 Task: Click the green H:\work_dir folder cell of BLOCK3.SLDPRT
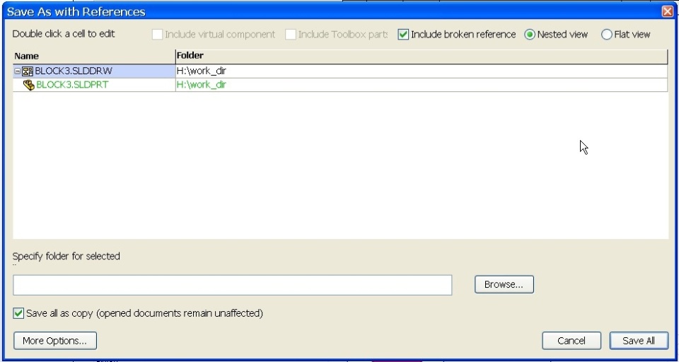(422, 85)
